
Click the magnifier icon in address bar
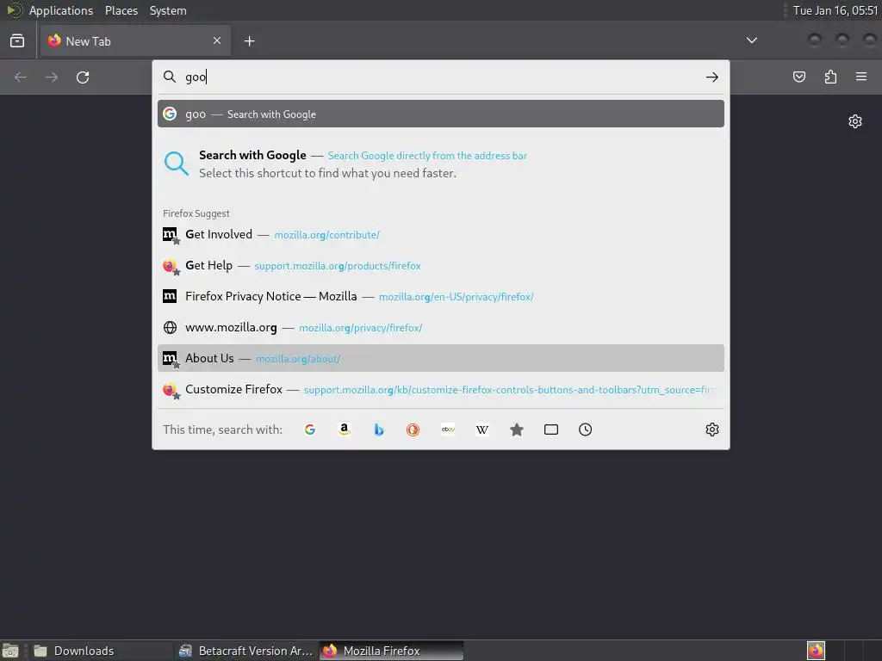[170, 77]
